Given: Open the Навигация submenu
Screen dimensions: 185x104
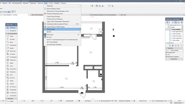Looking at the screenshot, I should [62, 6].
